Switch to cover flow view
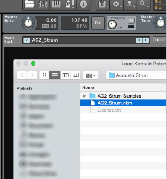This screenshot has height=179, width=167. [75, 75]
